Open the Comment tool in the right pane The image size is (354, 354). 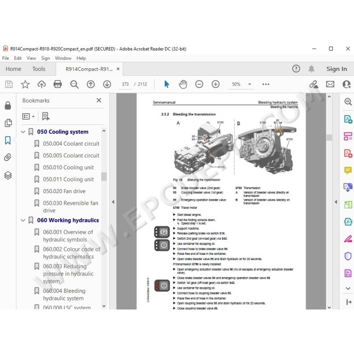(x=348, y=170)
